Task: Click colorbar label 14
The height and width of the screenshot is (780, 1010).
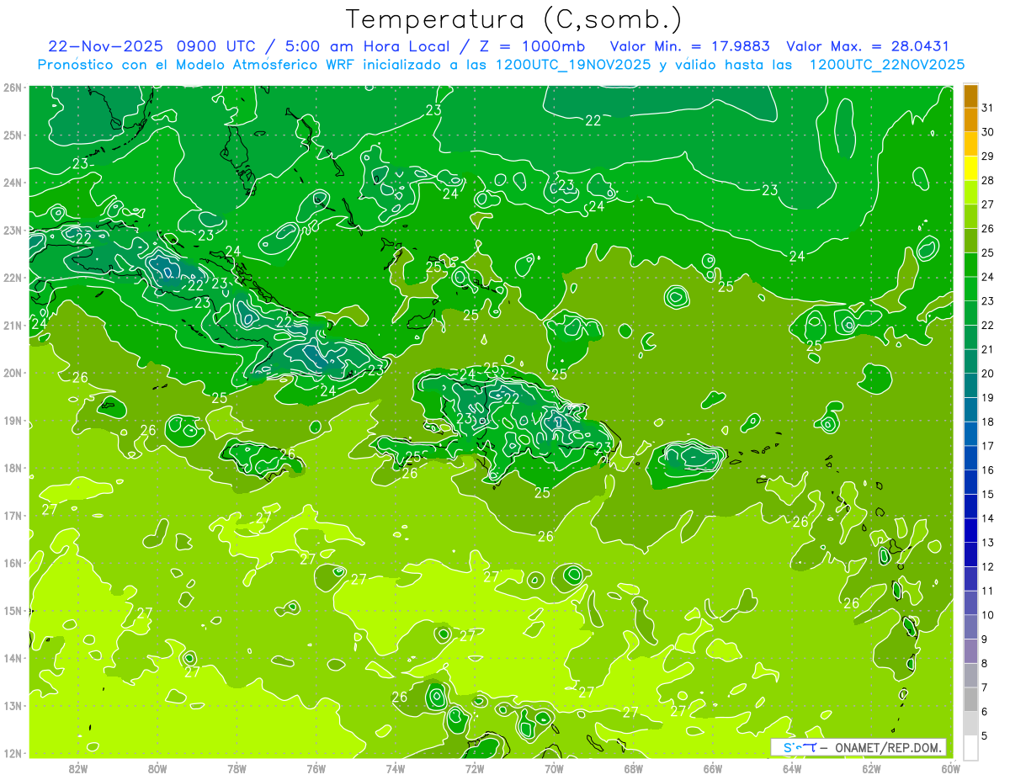Action: [987, 518]
